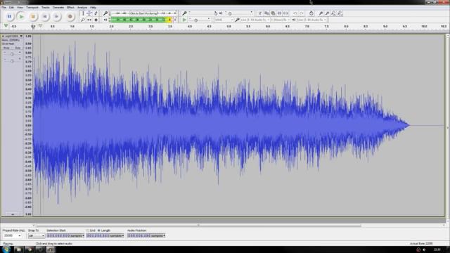Click the playback meter speaker icon
The image size is (450, 253).
pyautogui.click(x=105, y=20)
